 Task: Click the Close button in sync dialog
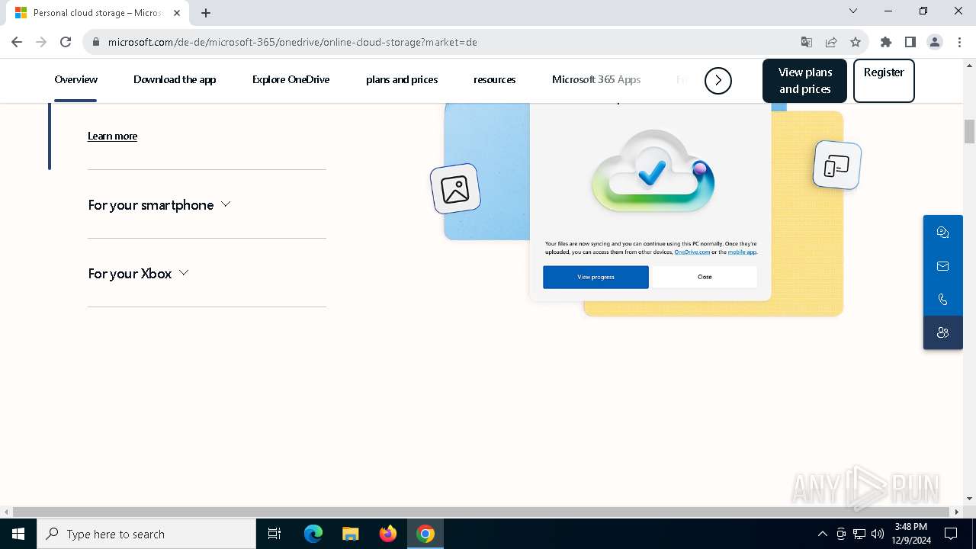tap(705, 277)
